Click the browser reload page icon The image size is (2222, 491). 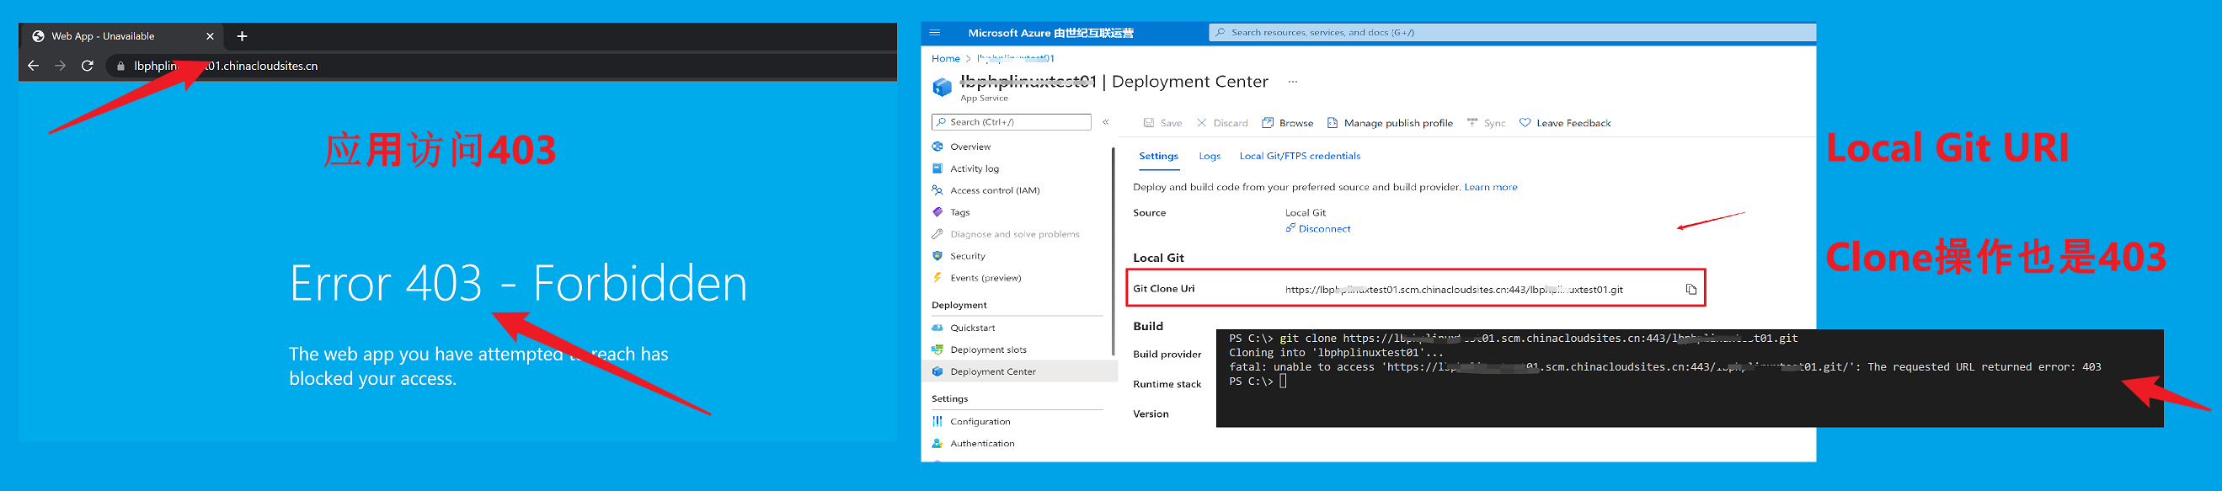point(87,66)
